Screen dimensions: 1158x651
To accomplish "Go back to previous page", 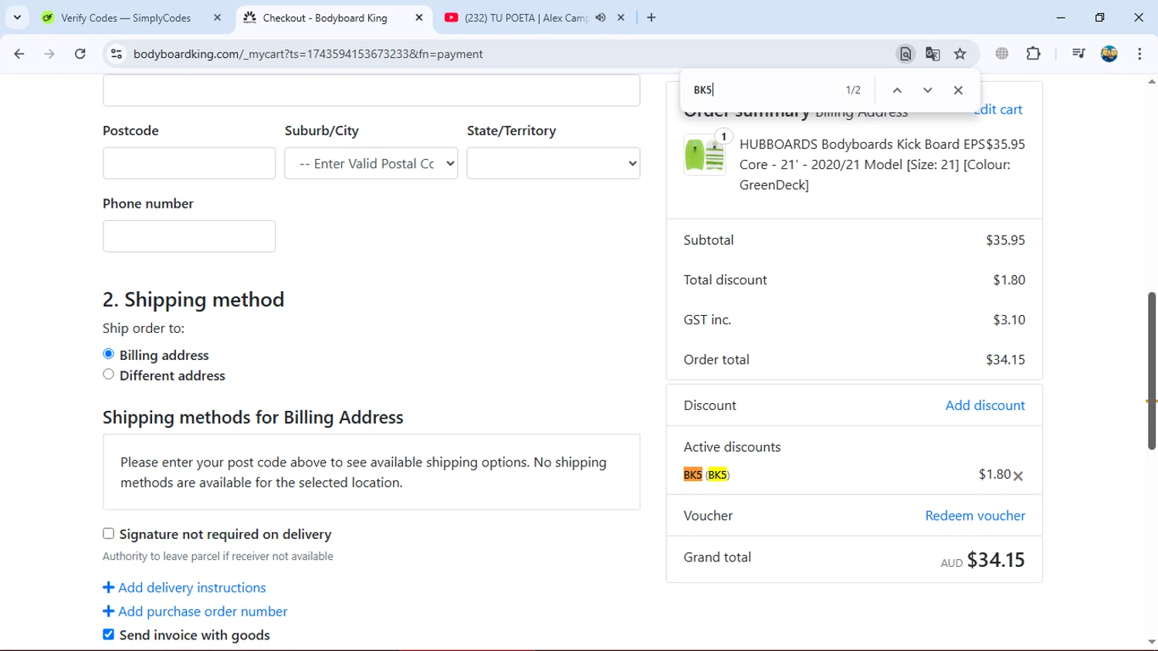I will (x=19, y=54).
